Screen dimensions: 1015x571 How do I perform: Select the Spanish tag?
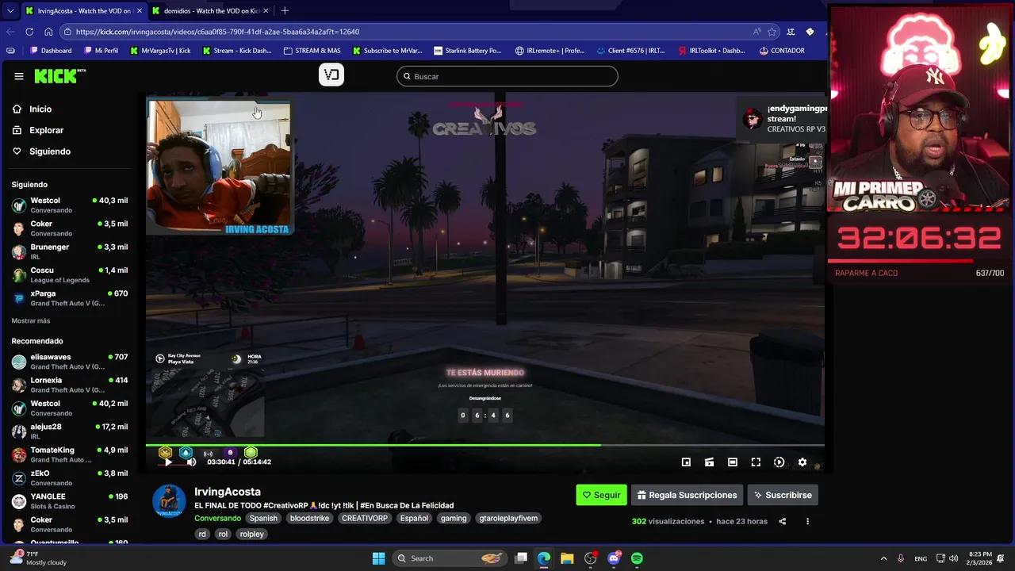tap(263, 518)
